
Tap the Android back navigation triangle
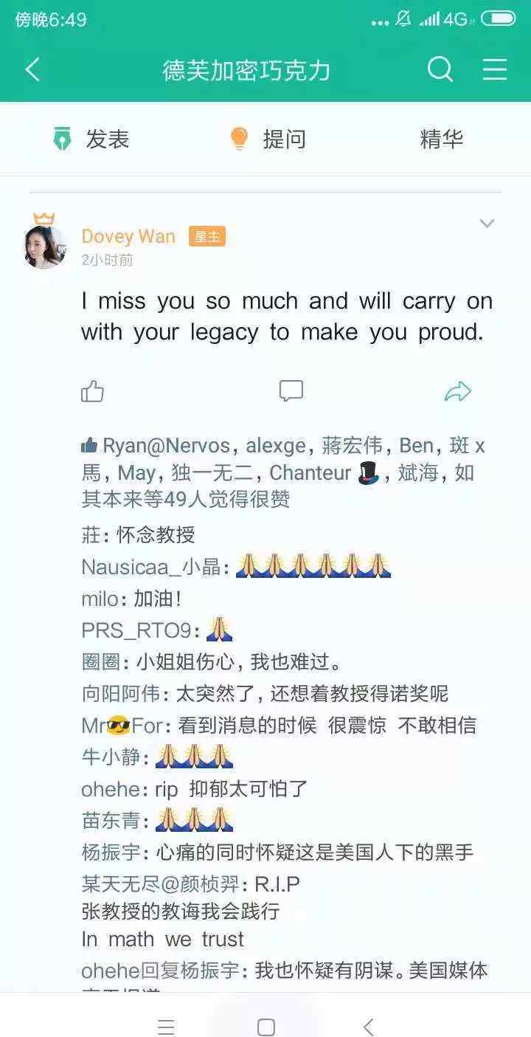368,1027
